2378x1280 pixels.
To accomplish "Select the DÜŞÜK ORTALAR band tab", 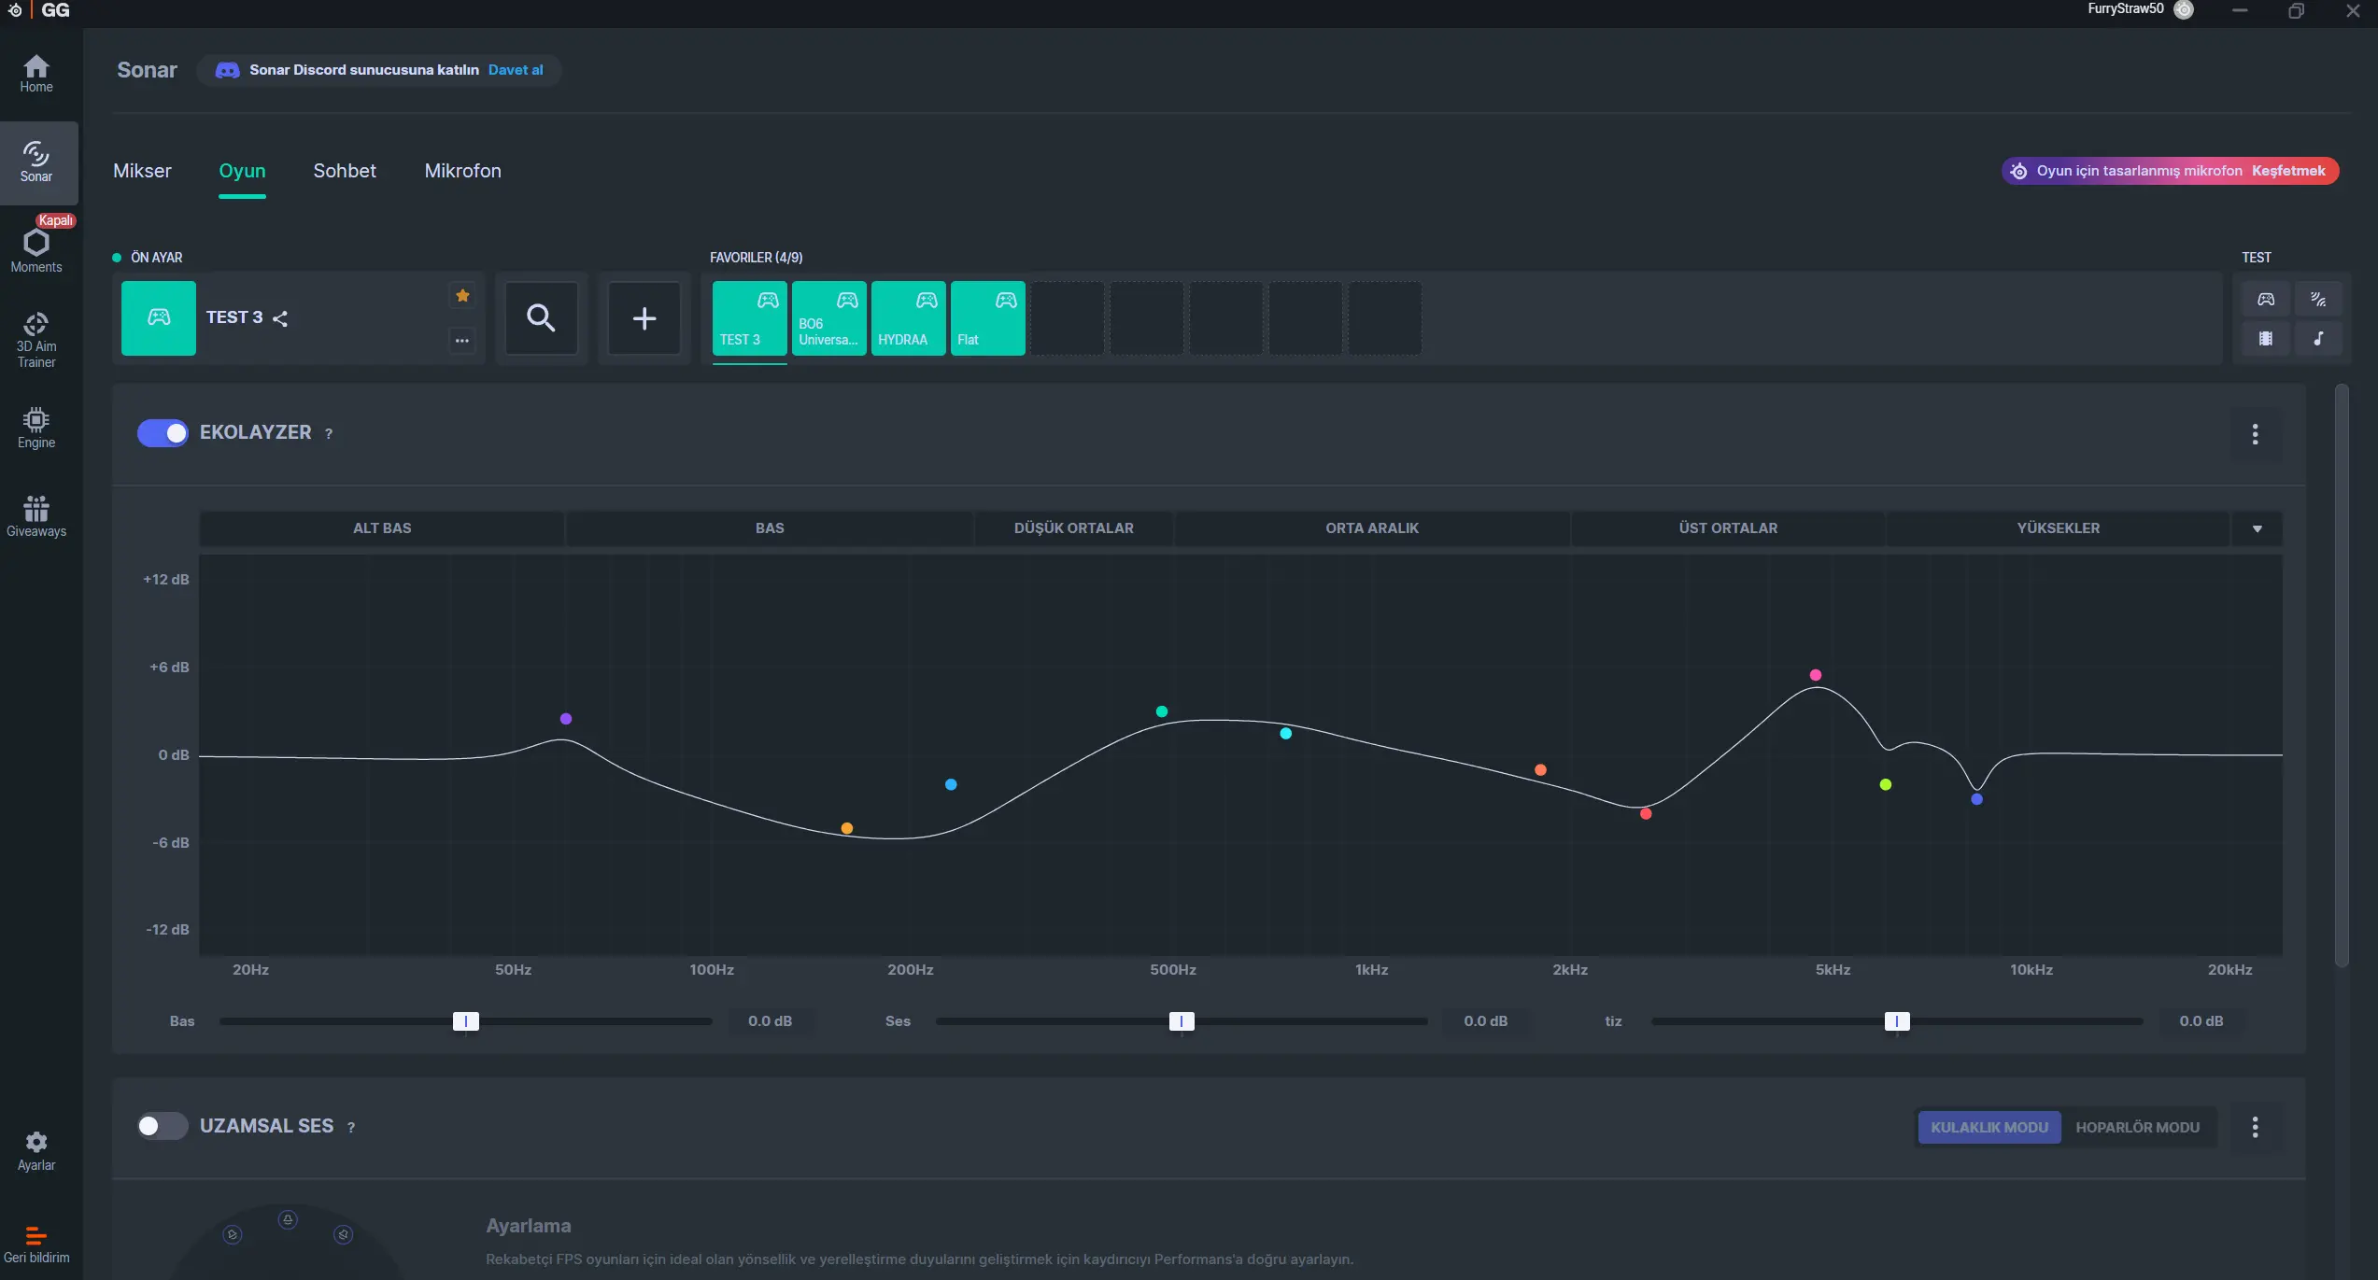I will 1074,528.
